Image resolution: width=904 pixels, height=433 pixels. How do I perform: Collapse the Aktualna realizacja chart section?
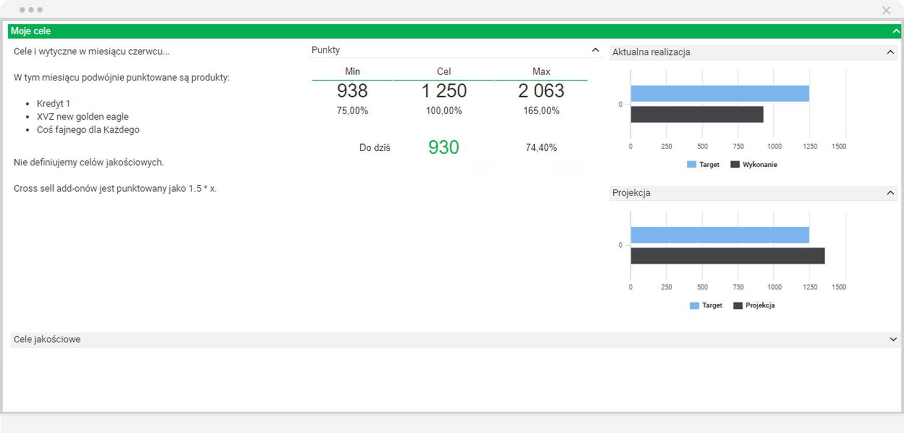click(890, 52)
